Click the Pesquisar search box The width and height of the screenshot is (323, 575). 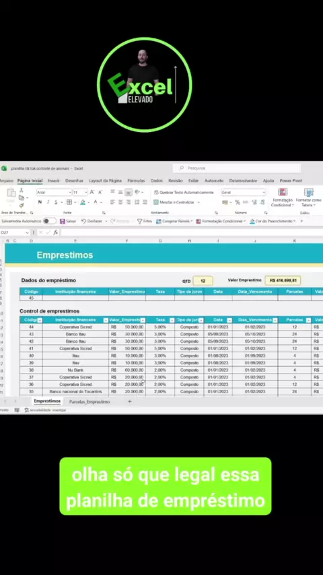click(x=237, y=168)
